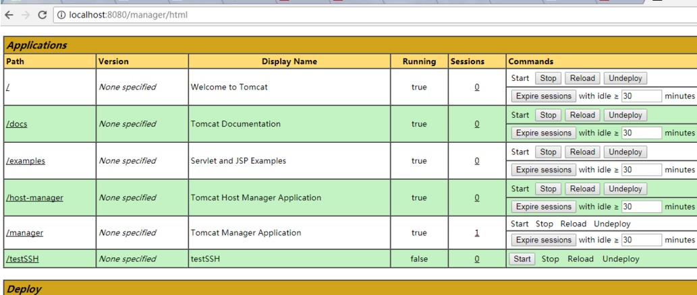Click the Display Name column header
Image resolution: width=697 pixels, height=295 pixels.
289,61
